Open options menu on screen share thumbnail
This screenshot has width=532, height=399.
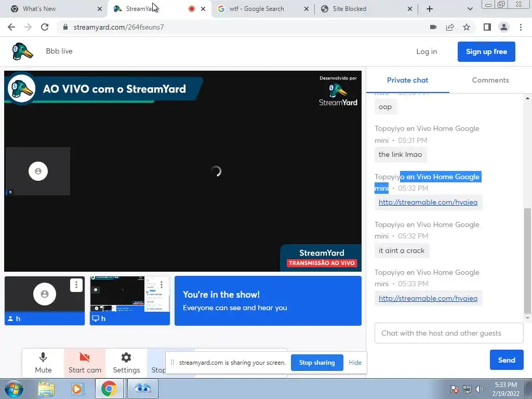point(162,285)
